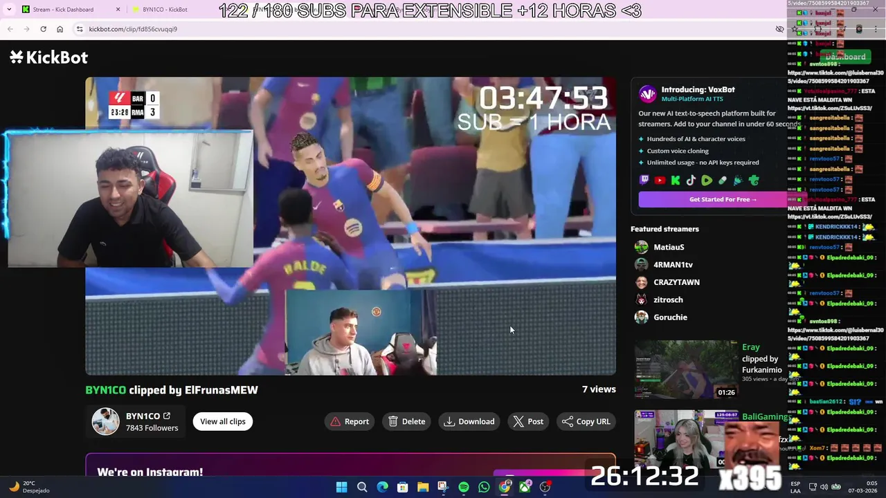Click the party popper icon in VoxBot ad
The height and width of the screenshot is (498, 886).
click(738, 181)
